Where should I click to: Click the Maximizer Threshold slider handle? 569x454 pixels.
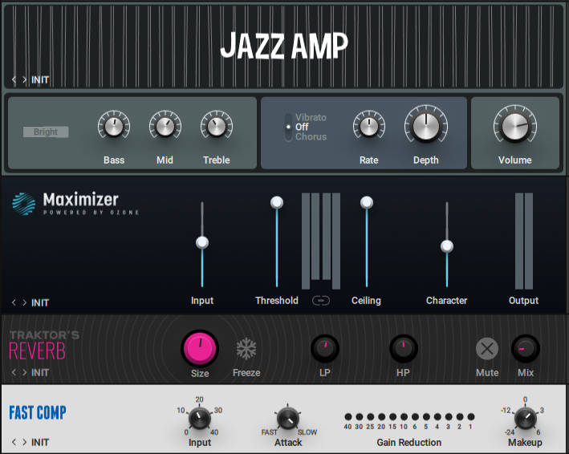[x=277, y=202]
